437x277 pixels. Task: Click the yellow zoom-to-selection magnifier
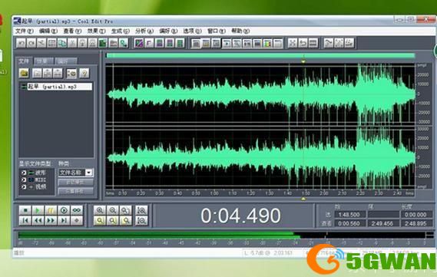(x=100, y=220)
